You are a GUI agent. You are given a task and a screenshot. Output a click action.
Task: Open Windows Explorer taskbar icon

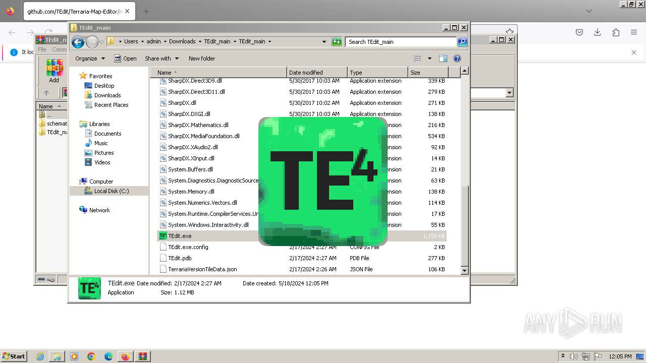pyautogui.click(x=57, y=356)
